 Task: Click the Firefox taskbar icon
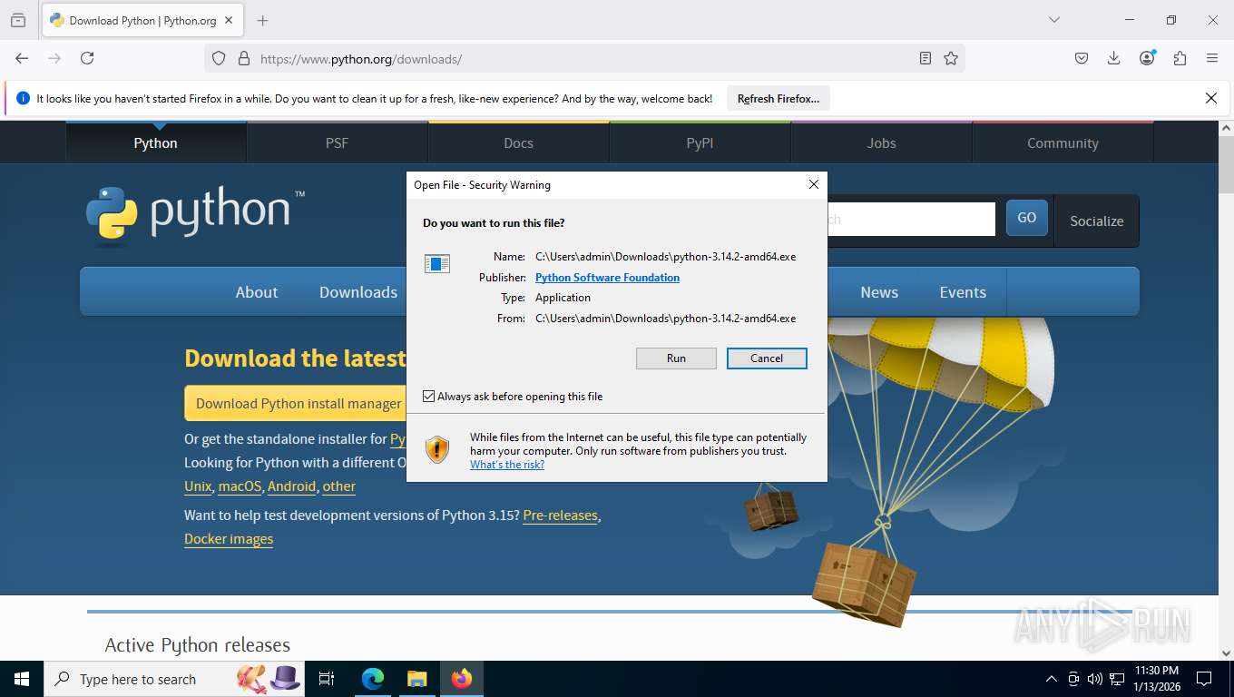pyautogui.click(x=462, y=679)
